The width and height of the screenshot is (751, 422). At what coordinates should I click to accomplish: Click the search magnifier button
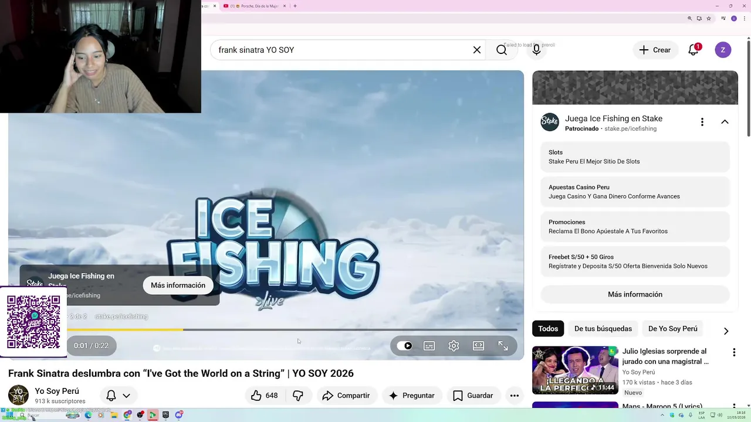click(502, 50)
